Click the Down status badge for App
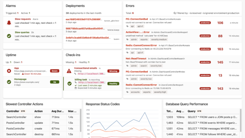 (x=54, y=71)
